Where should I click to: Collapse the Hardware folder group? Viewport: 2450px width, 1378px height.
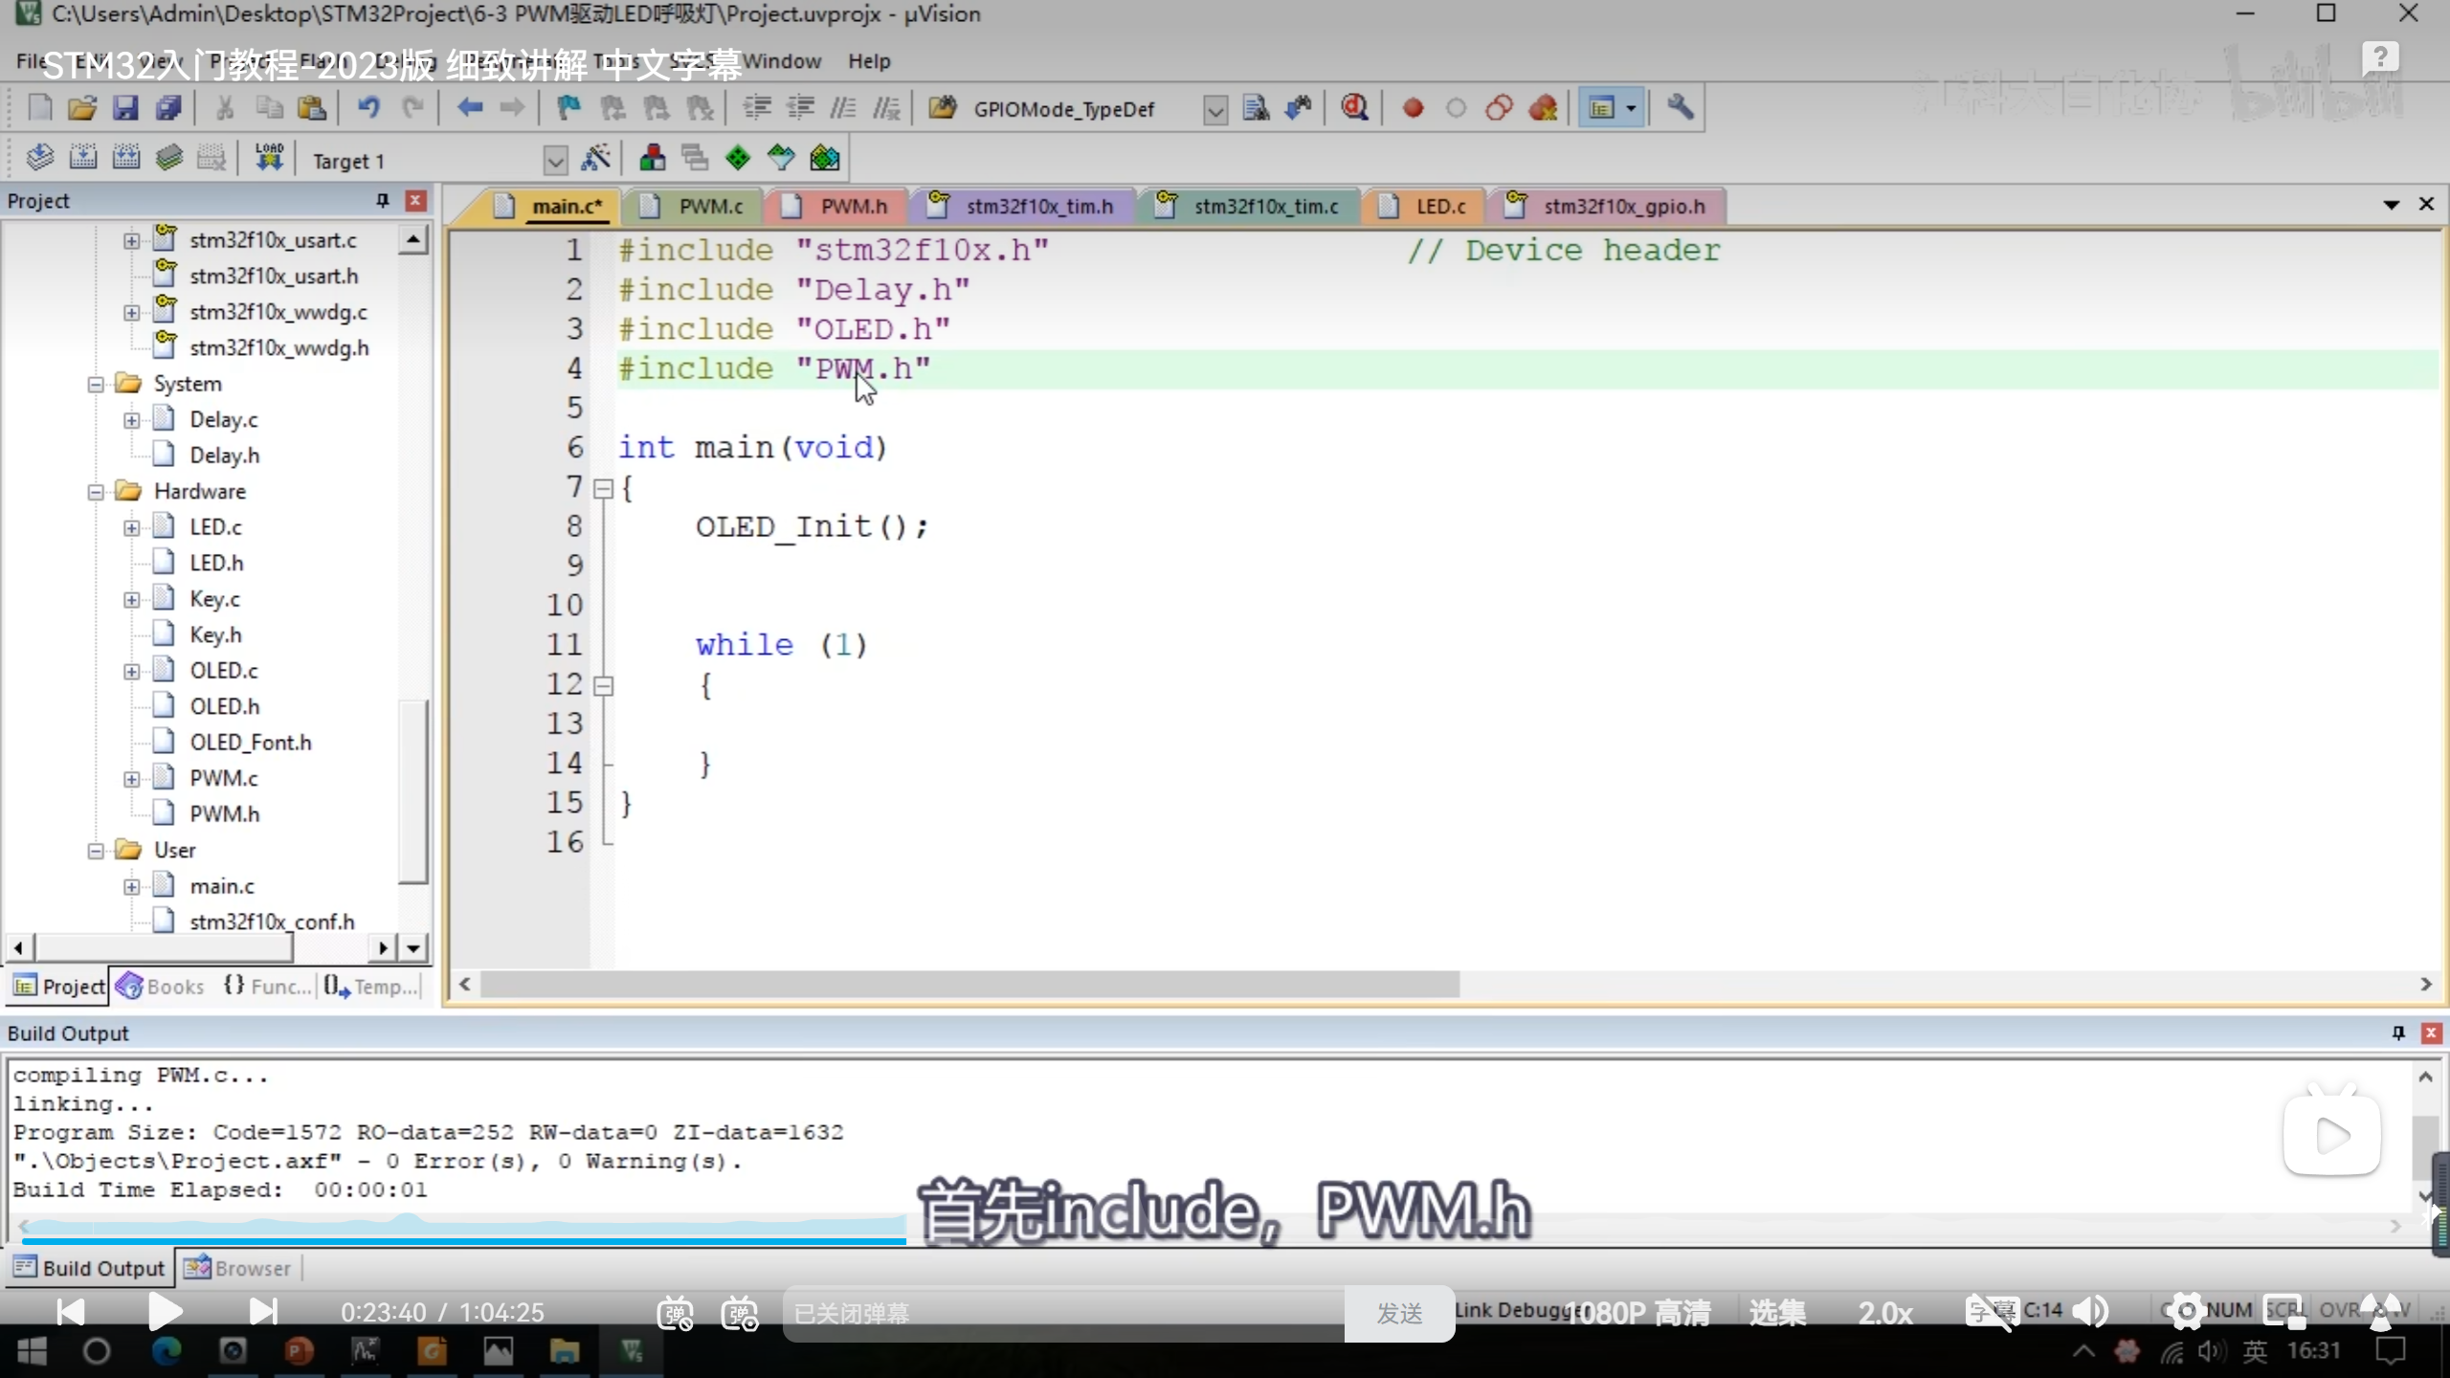click(96, 492)
